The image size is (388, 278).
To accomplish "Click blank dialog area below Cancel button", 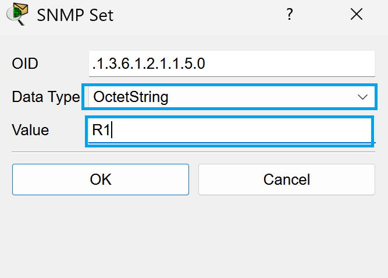I will click(287, 235).
